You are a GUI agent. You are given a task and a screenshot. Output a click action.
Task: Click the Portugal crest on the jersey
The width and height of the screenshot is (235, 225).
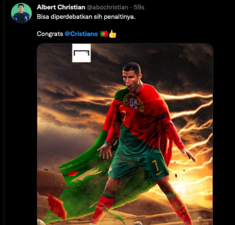tap(133, 102)
